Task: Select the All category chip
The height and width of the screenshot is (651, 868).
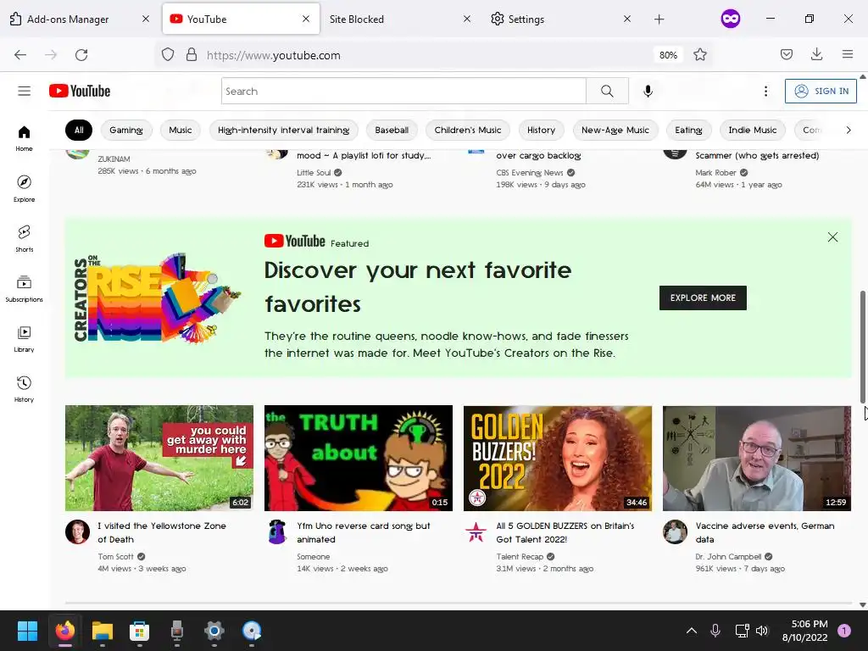Action: pyautogui.click(x=79, y=130)
